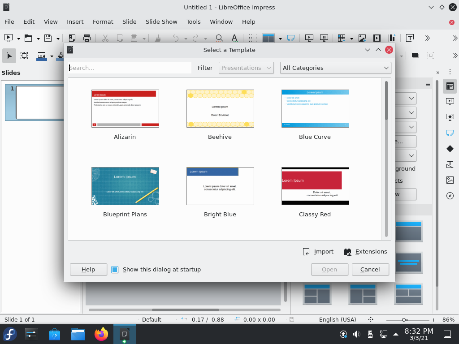Viewport: 459px width, 344px height.
Task: Click template list vertical scrollbar
Action: coord(386,159)
